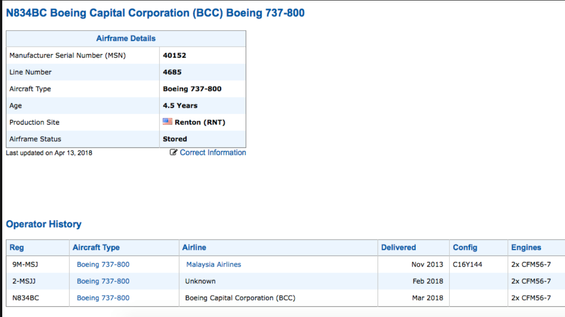Click the Airframe Details table header
Image resolution: width=565 pixels, height=317 pixels.
tap(126, 39)
